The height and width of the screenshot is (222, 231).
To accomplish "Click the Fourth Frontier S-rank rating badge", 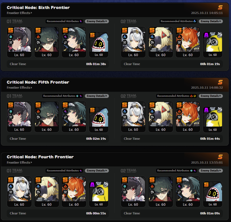I will click(220, 157).
